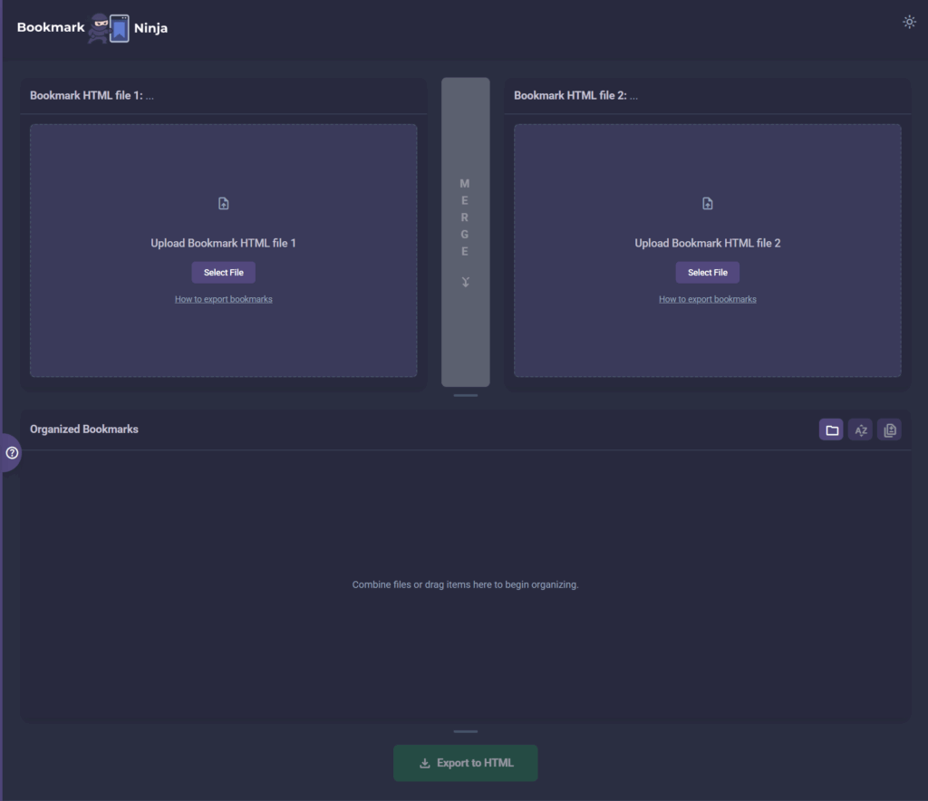
Task: Select a file for Bookmark HTML file 1
Action: (223, 272)
